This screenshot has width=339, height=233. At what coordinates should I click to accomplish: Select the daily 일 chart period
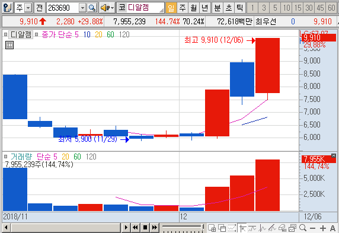point(171,8)
